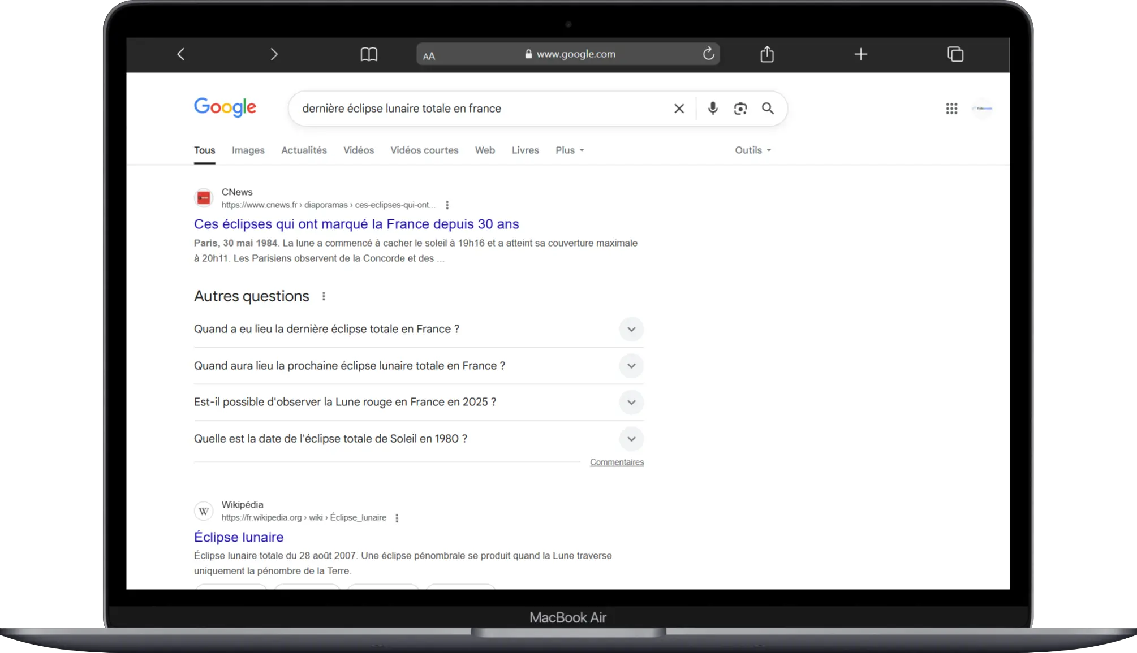
Task: Search by image with the lens icon
Action: pyautogui.click(x=740, y=109)
